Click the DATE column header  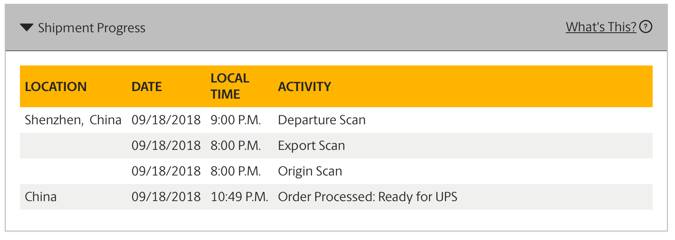point(147,87)
